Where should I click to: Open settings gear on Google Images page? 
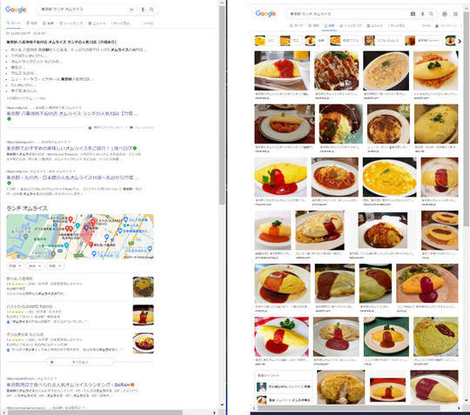tap(445, 14)
